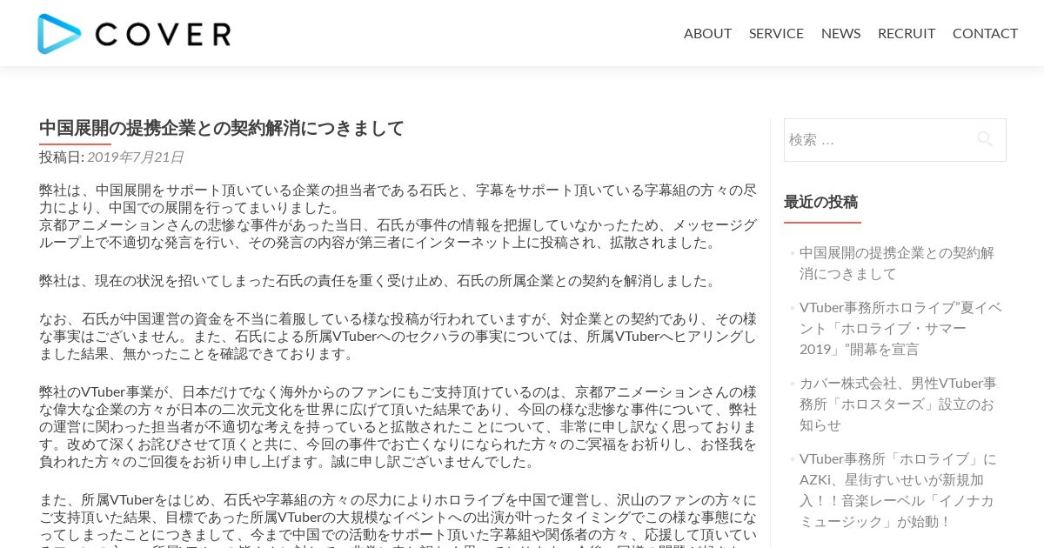
Task: Click the article title 中国展開の提携企業との契約解消につきまして
Action: tap(222, 129)
